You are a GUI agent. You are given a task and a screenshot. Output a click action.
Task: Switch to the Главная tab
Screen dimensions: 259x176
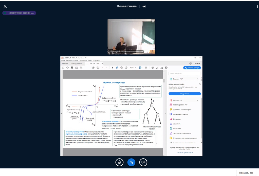point(65,63)
